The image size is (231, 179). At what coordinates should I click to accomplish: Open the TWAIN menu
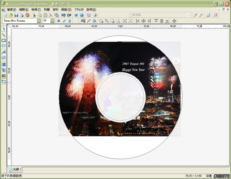tap(79, 10)
